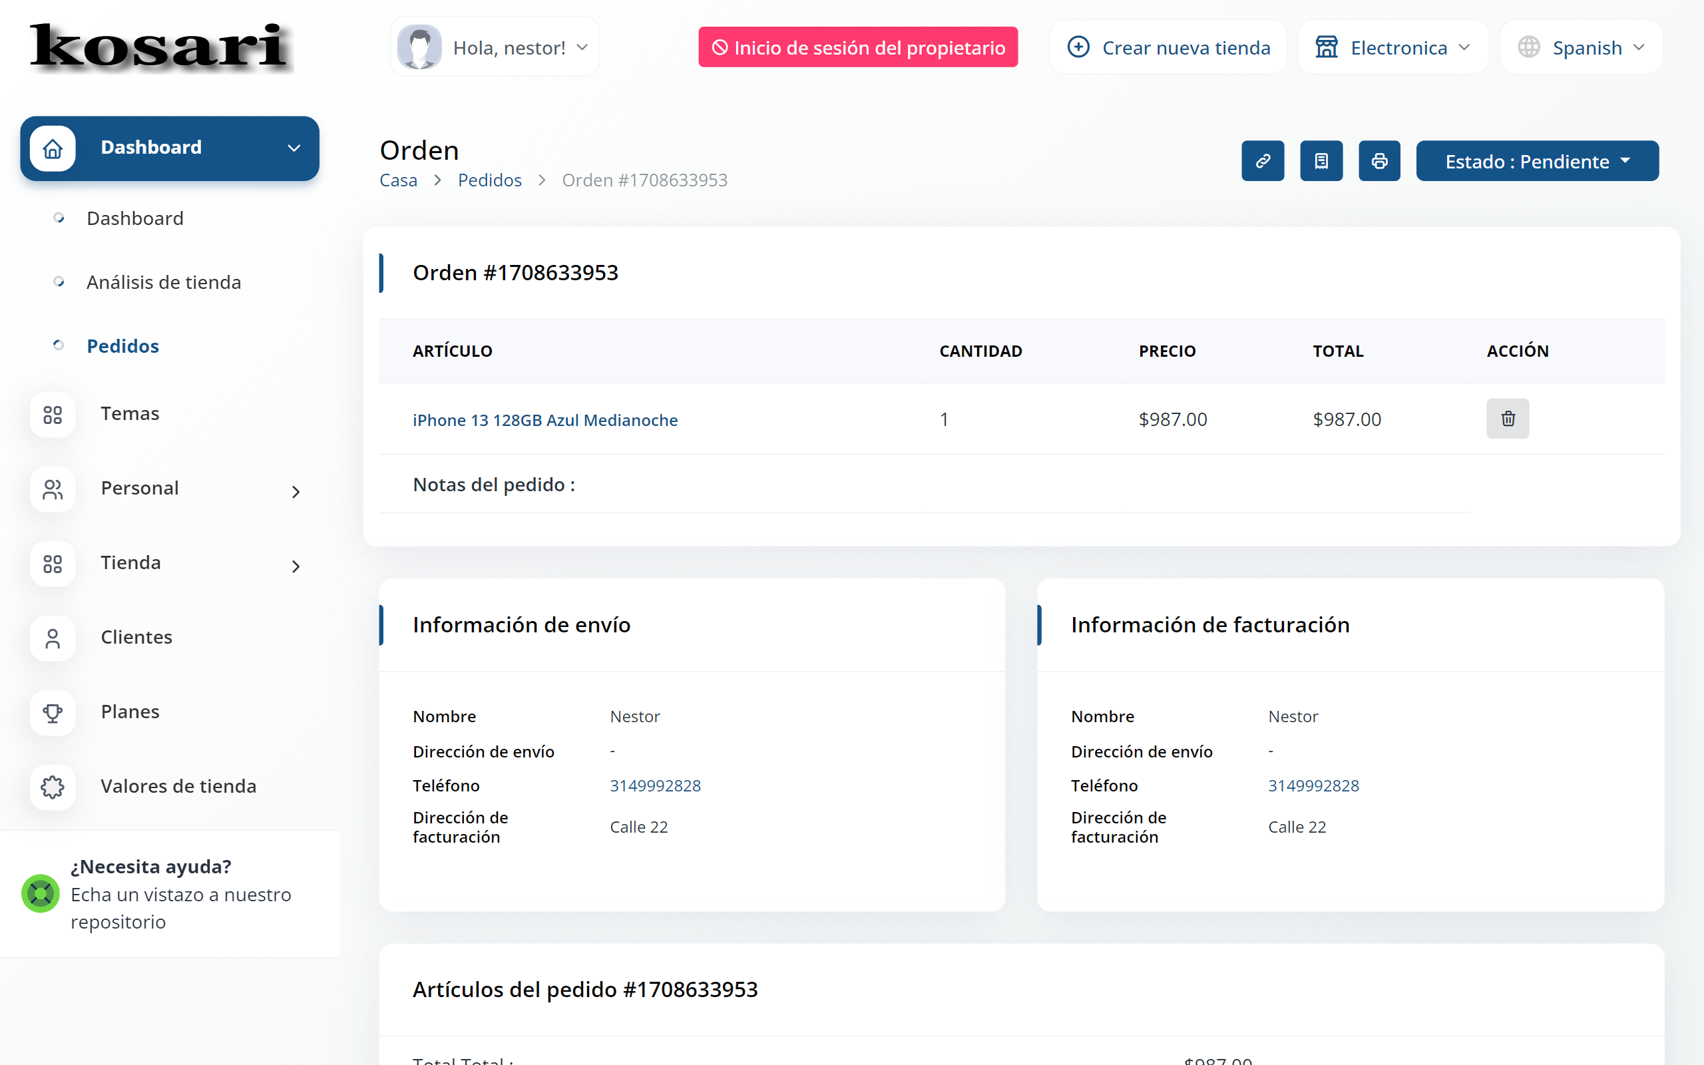The image size is (1704, 1065).
Task: Click Crear nueva tienda button
Action: point(1169,47)
